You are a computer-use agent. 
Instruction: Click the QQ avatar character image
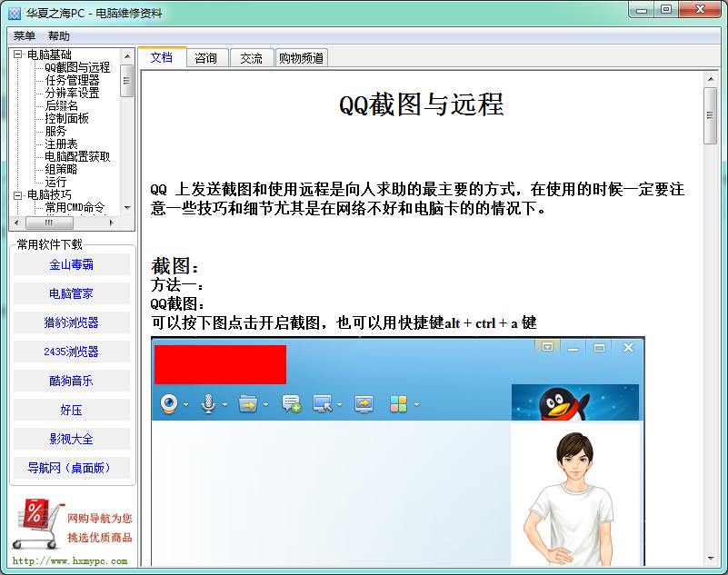574,497
